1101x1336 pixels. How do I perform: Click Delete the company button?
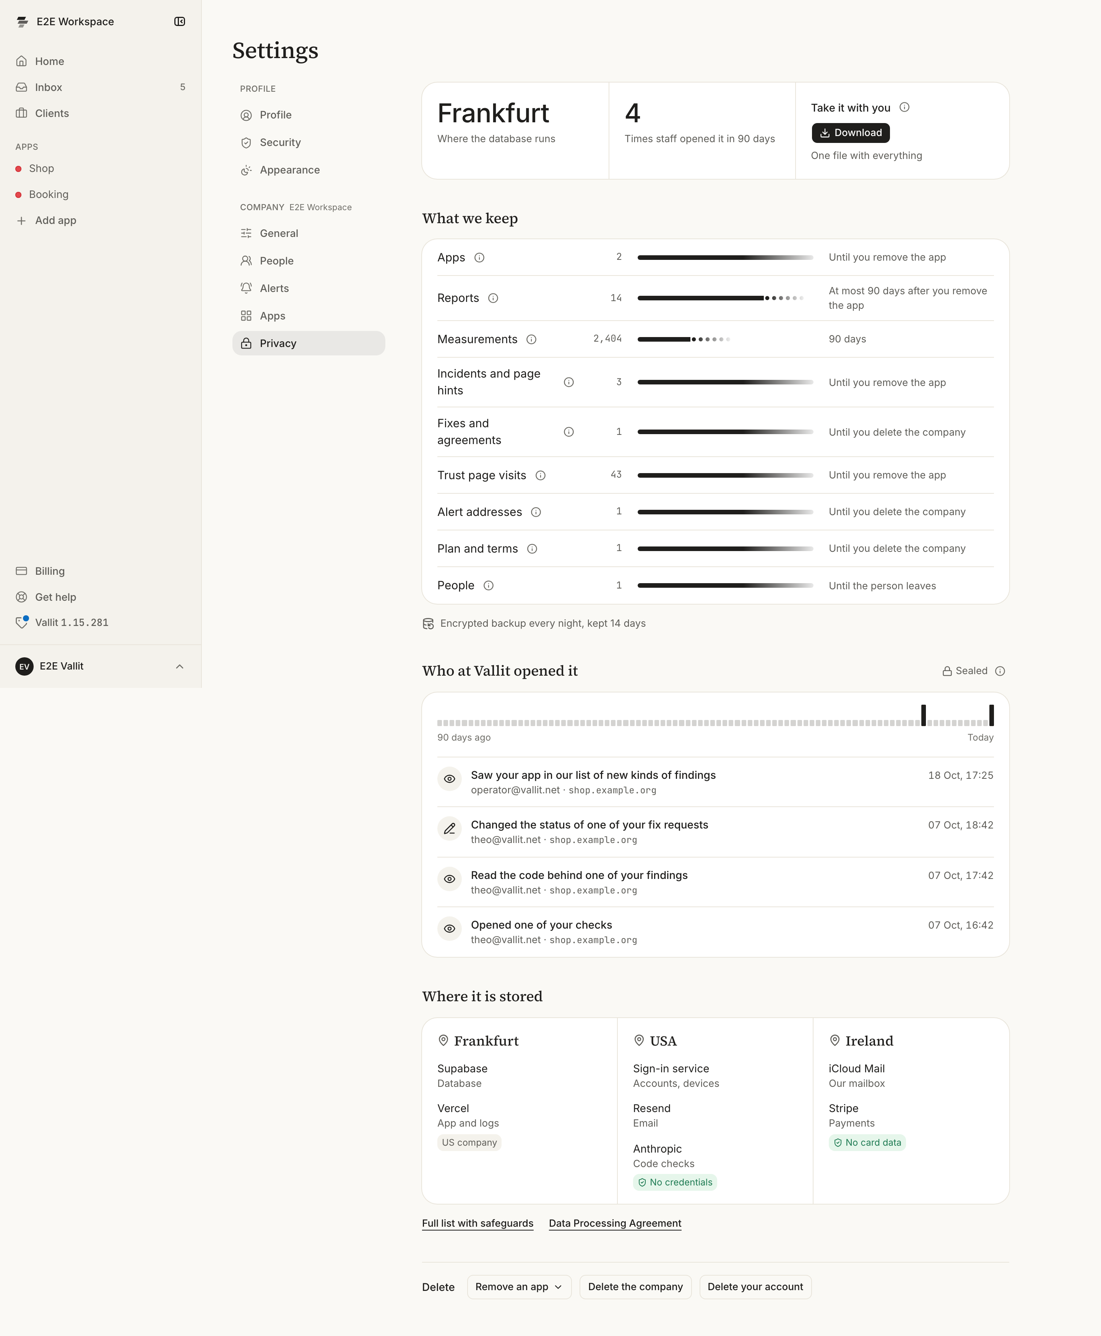tap(635, 1287)
